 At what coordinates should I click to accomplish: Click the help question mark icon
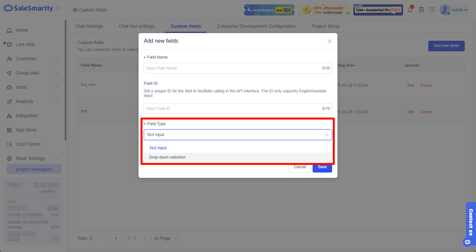pyautogui.click(x=432, y=10)
